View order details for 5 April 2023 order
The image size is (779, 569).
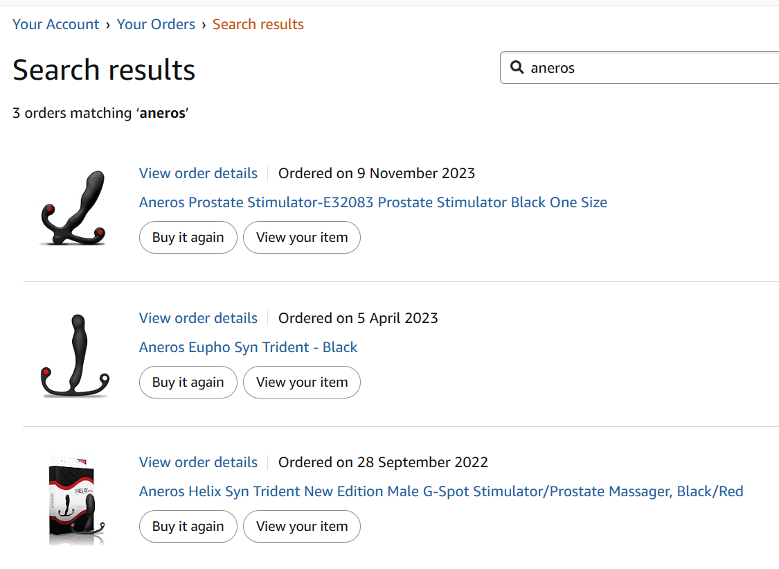(198, 318)
